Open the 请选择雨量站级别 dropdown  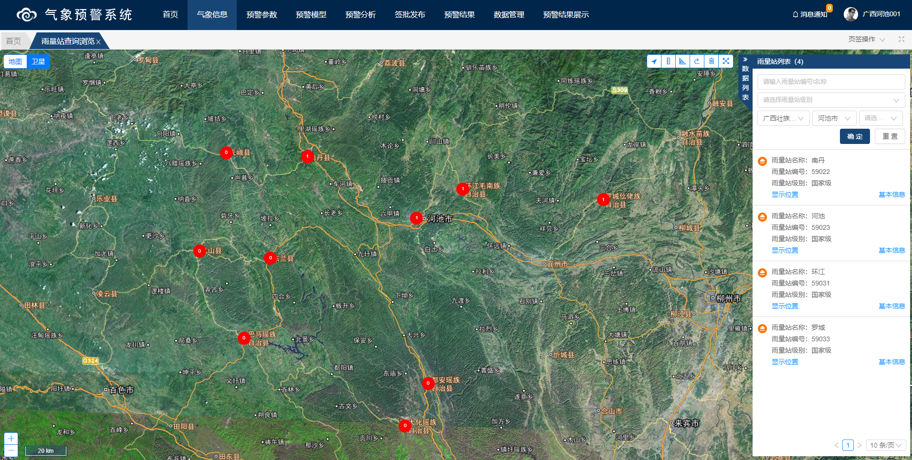[x=831, y=100]
